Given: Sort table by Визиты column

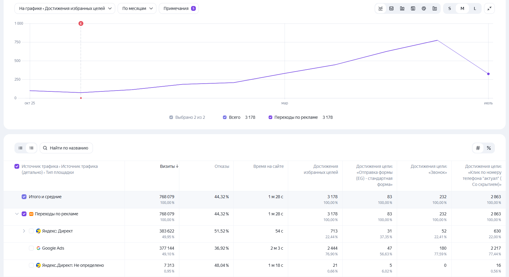Looking at the screenshot, I should (x=167, y=166).
